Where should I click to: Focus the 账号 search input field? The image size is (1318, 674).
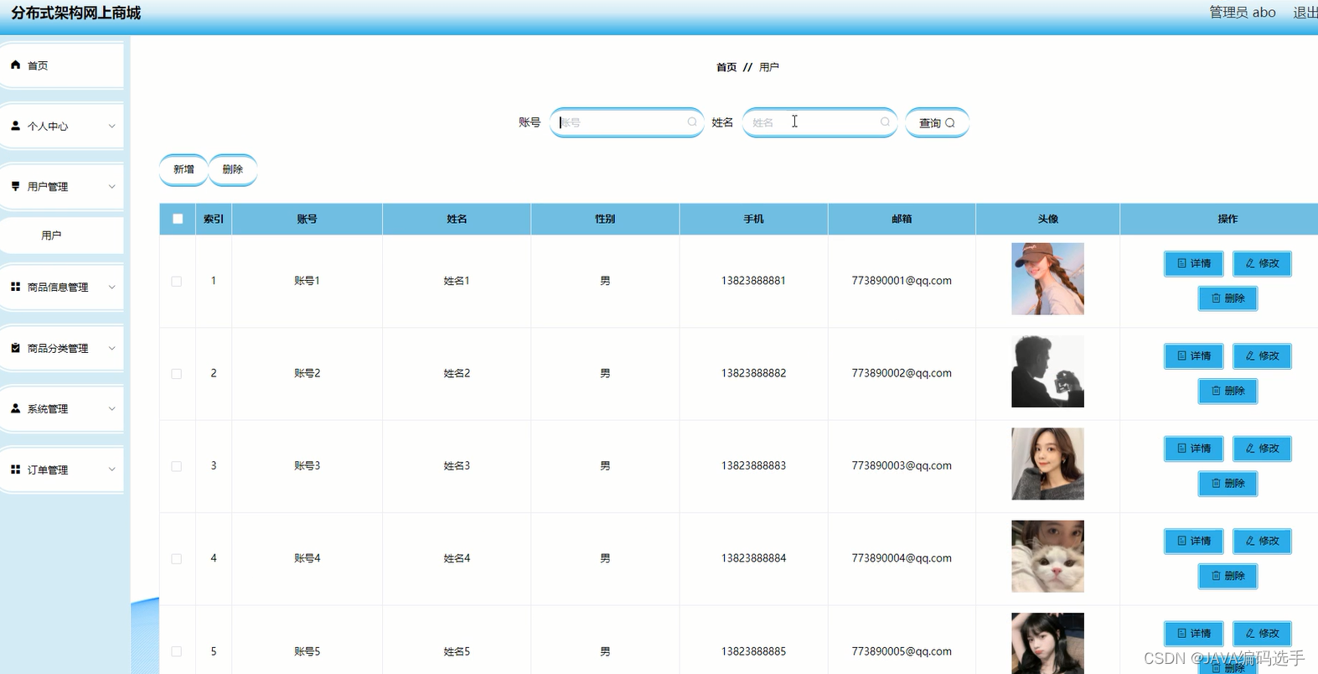tap(627, 122)
